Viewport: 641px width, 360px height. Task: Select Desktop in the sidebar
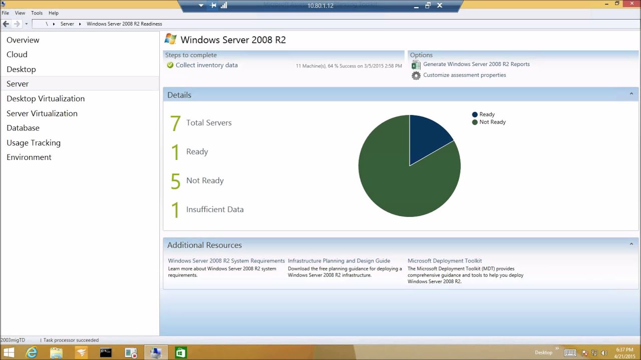pyautogui.click(x=21, y=69)
